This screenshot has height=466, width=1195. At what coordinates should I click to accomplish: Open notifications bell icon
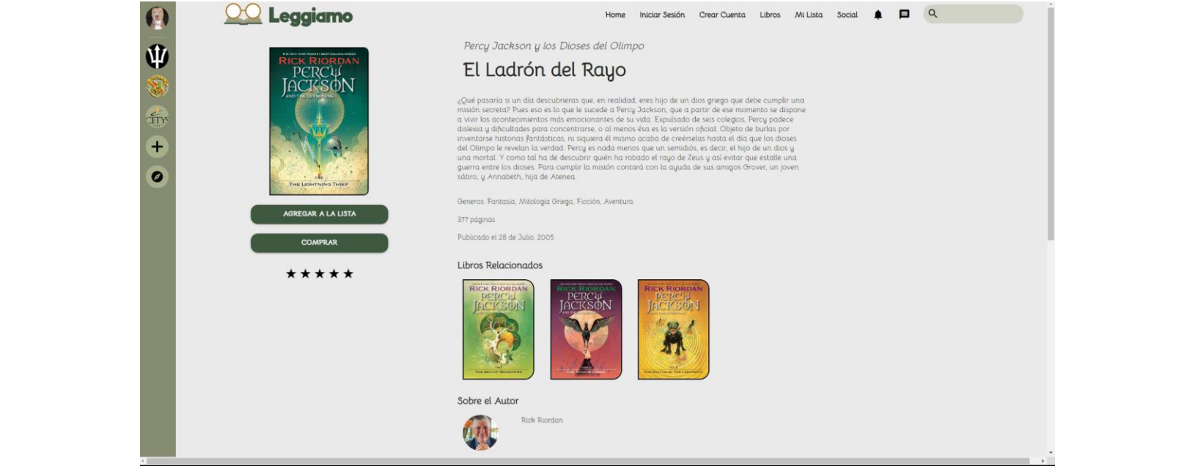[x=878, y=15]
